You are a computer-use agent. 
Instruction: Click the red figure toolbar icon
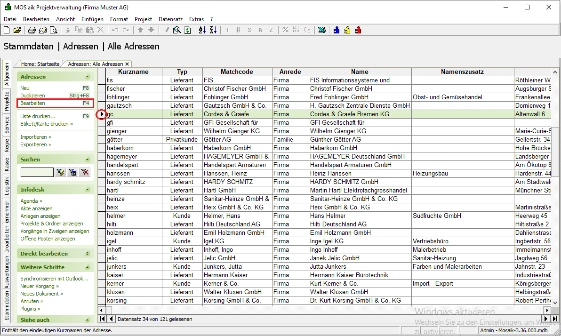tap(358, 30)
